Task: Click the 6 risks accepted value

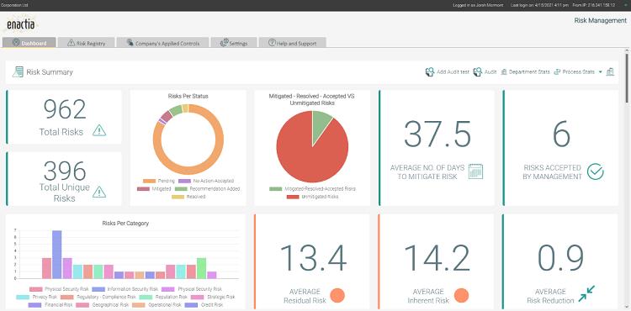Action: [561, 134]
